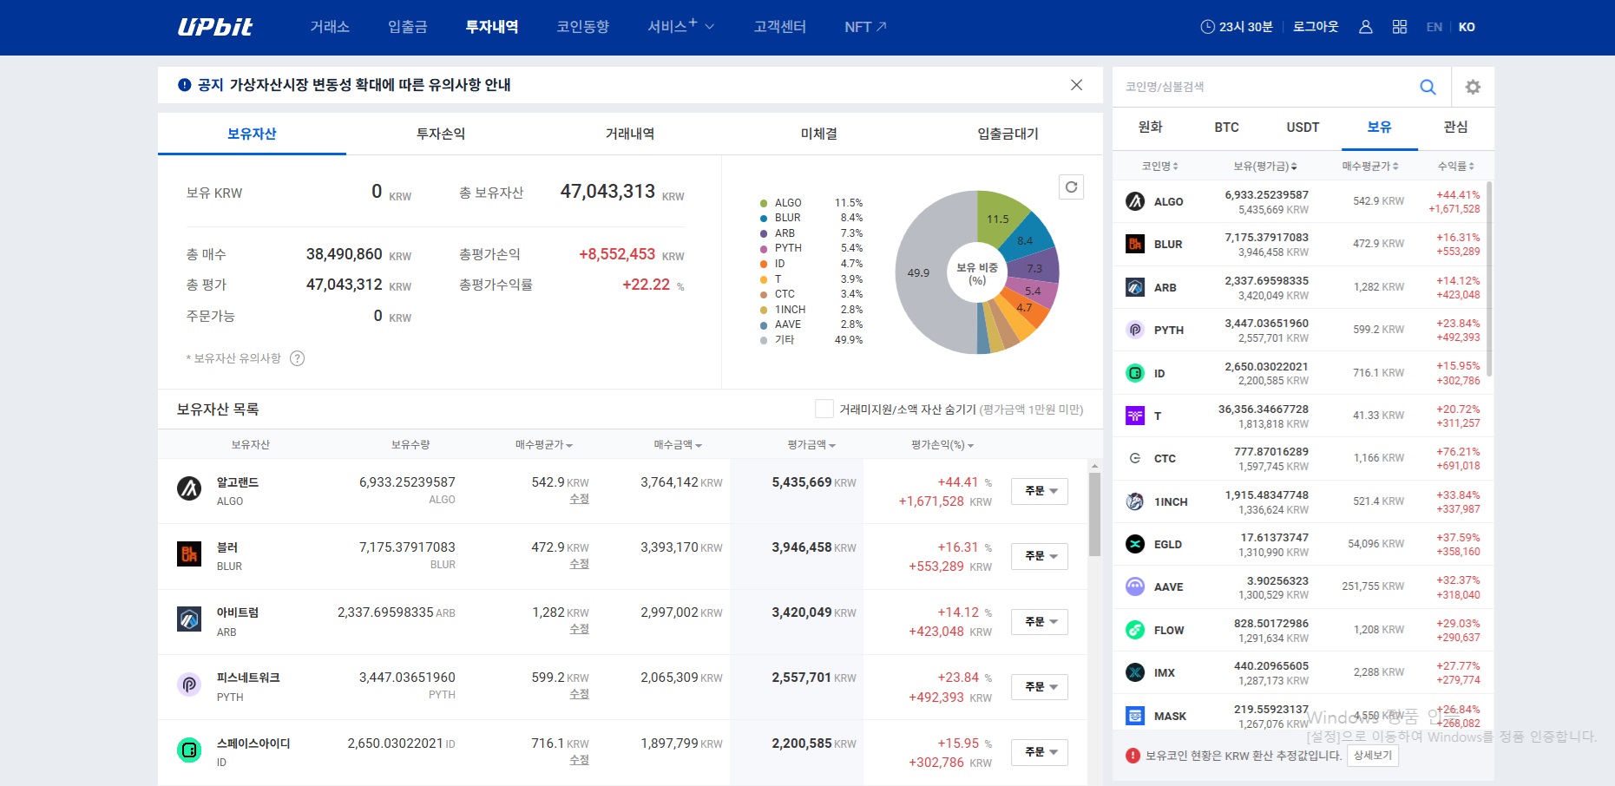Screen dimensions: 1615x786
Task: Open the apps grid icon
Action: point(1399,27)
